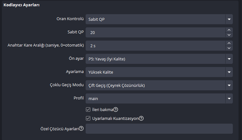Image resolution: width=242 pixels, height=140 pixels.
Task: Uncheck Uyarlamalı Kuantizasyon checkbox
Action: (x=88, y=118)
